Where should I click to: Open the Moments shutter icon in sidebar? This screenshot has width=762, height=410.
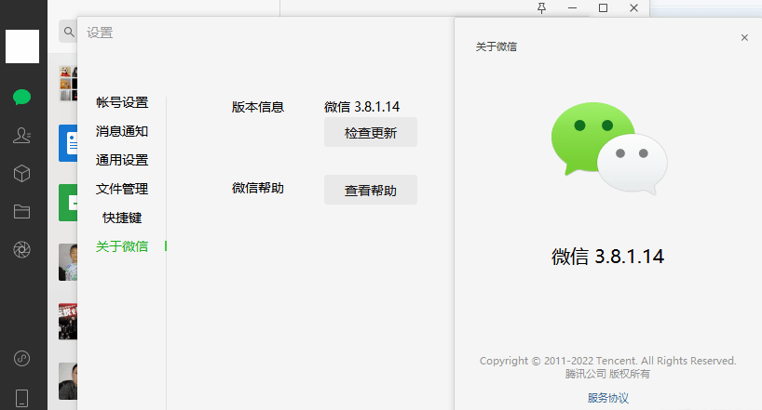[x=21, y=250]
